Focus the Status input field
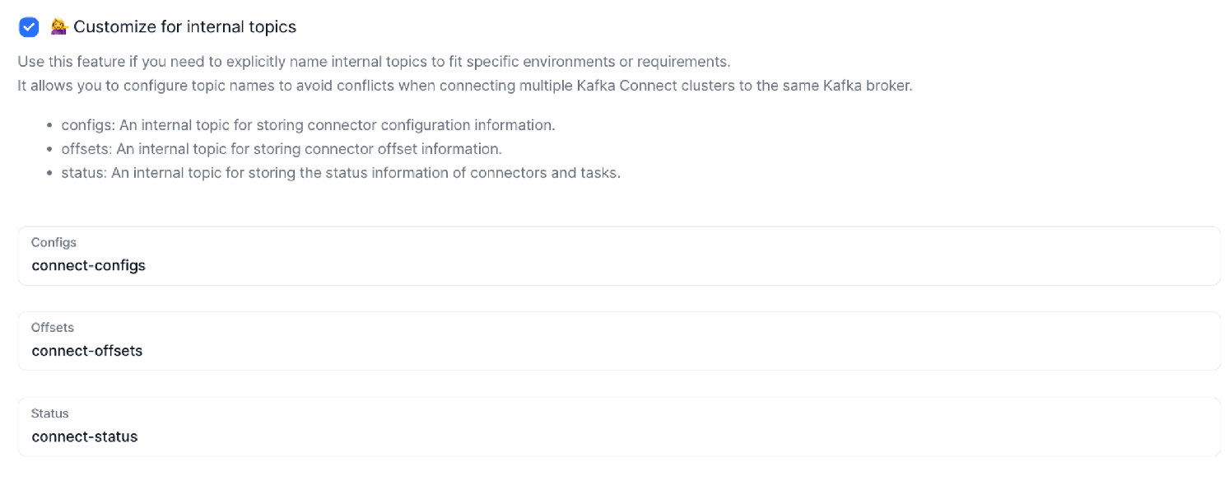The width and height of the screenshot is (1229, 481). (x=617, y=436)
